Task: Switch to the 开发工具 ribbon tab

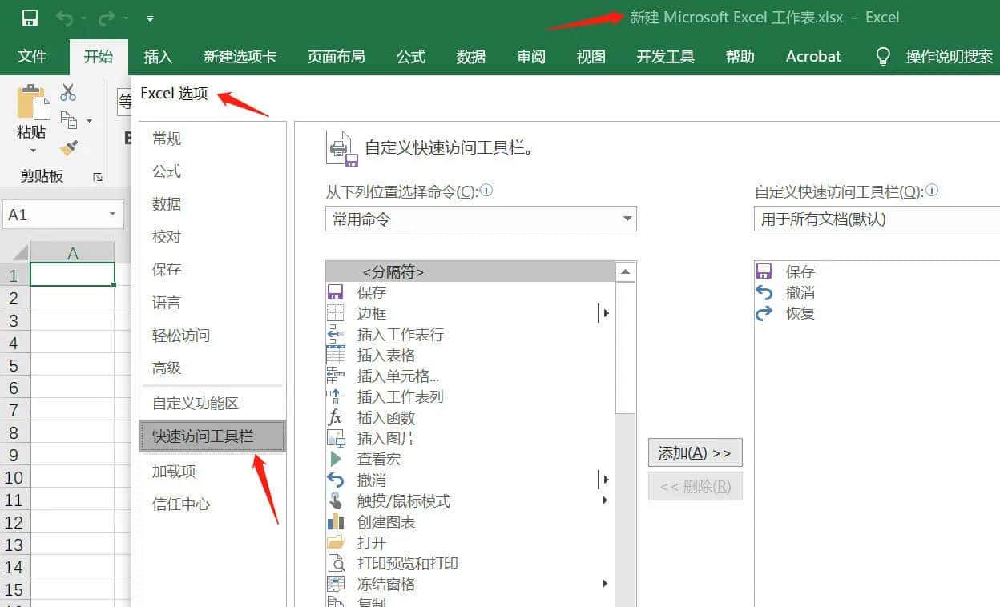Action: click(x=664, y=56)
